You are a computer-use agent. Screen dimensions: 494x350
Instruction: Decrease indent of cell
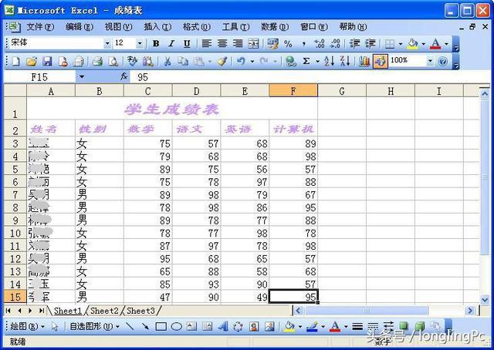[355, 43]
